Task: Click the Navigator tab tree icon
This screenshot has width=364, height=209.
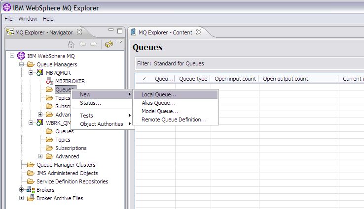Action: 10,32
